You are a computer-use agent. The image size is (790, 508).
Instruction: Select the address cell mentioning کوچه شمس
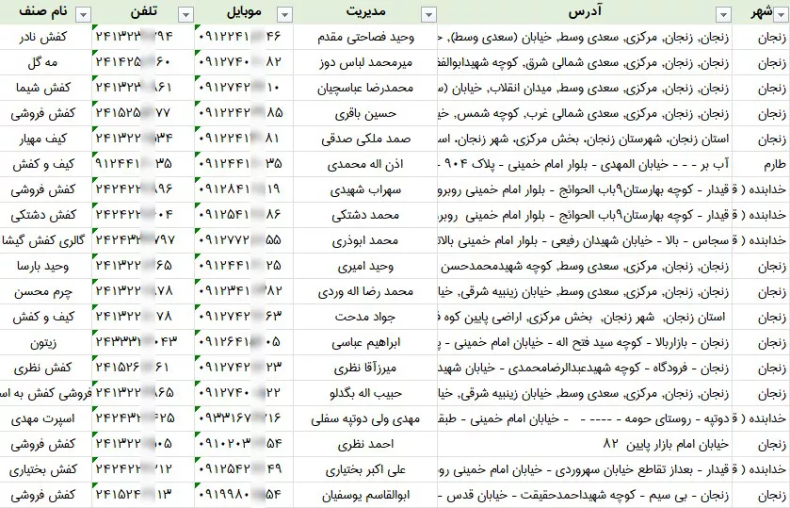click(x=585, y=113)
